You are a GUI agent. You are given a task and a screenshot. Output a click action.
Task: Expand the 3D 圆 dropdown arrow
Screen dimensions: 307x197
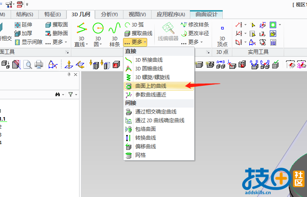100,44
